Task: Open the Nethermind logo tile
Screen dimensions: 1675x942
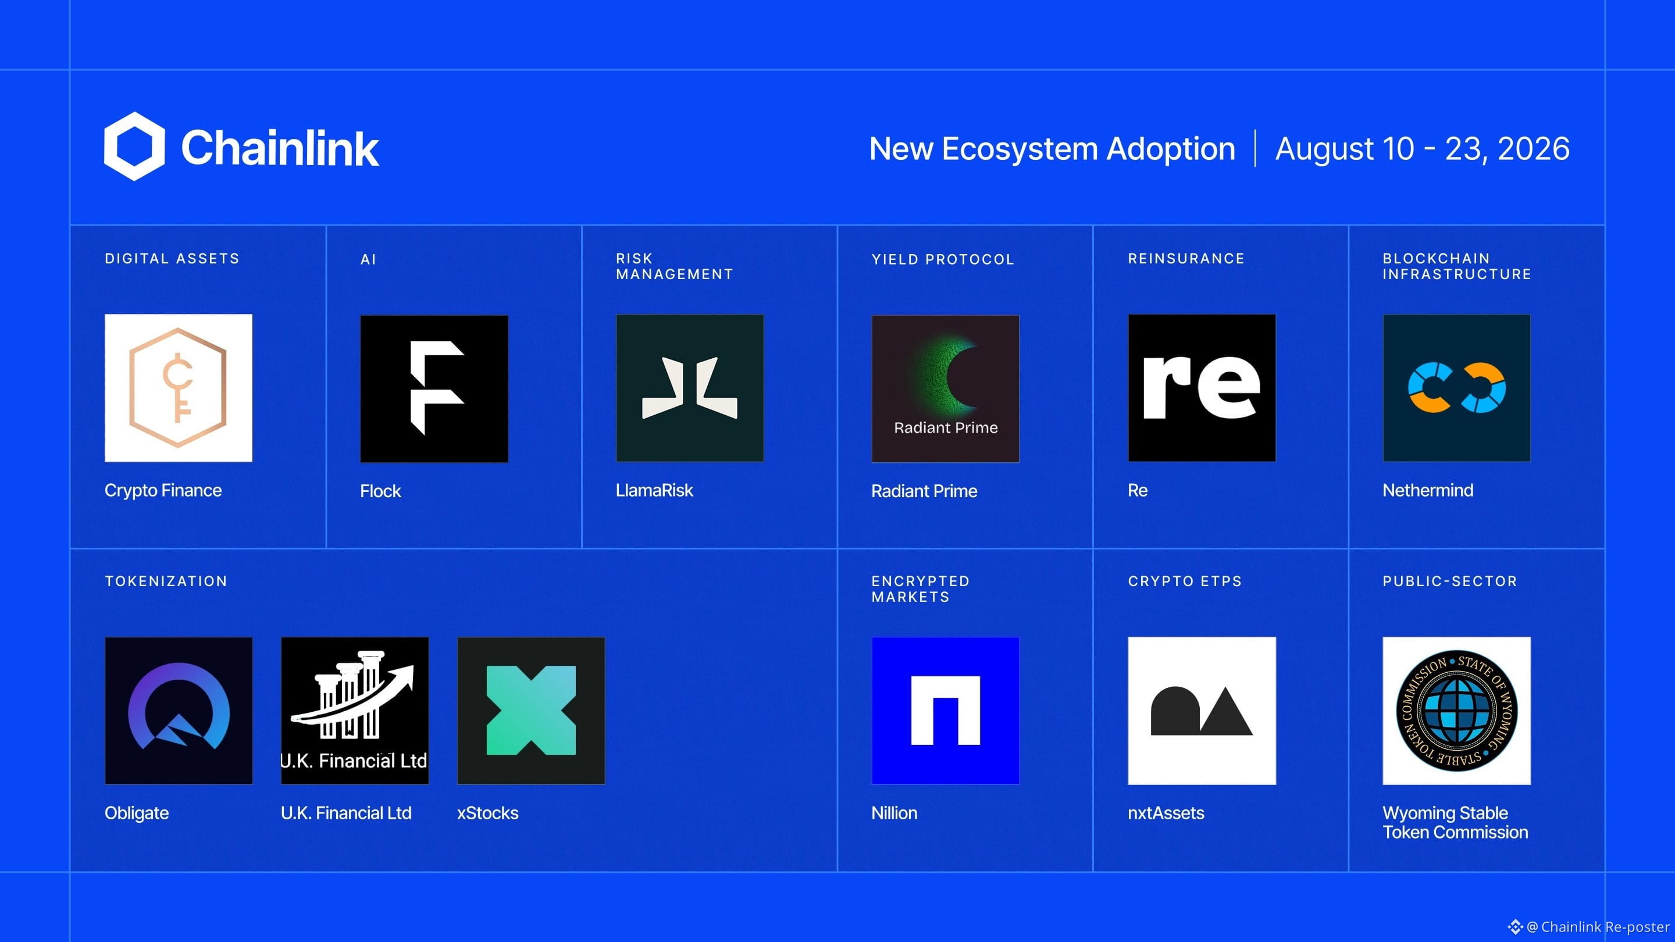Action: [x=1456, y=388]
